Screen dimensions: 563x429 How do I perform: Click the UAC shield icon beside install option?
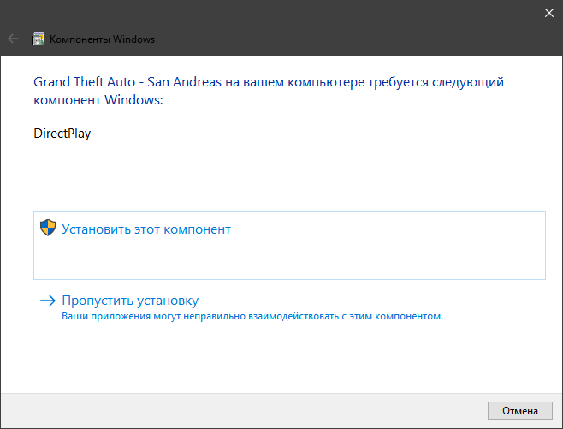(48, 228)
